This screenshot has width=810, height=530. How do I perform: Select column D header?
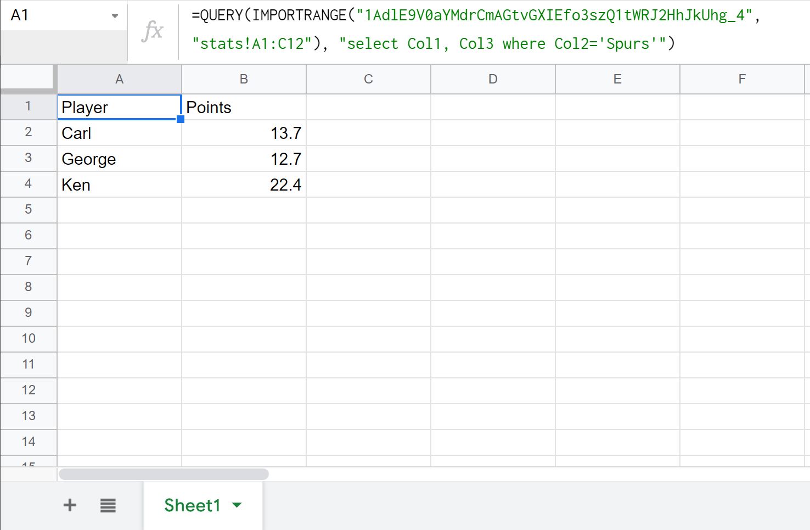(x=493, y=79)
